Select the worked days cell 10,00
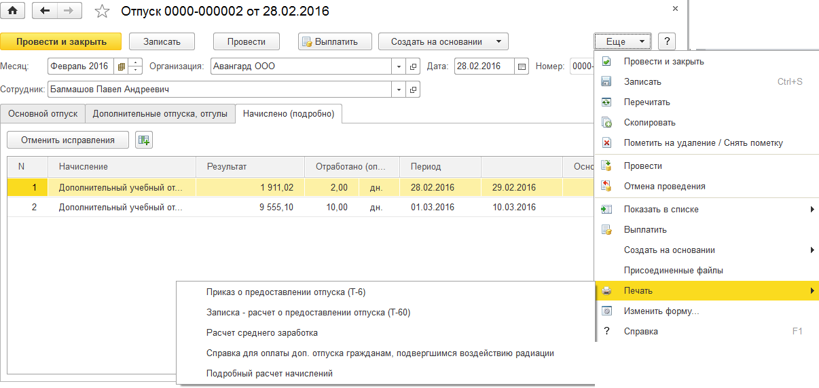Screen dimensions: 819x388 click(x=332, y=207)
